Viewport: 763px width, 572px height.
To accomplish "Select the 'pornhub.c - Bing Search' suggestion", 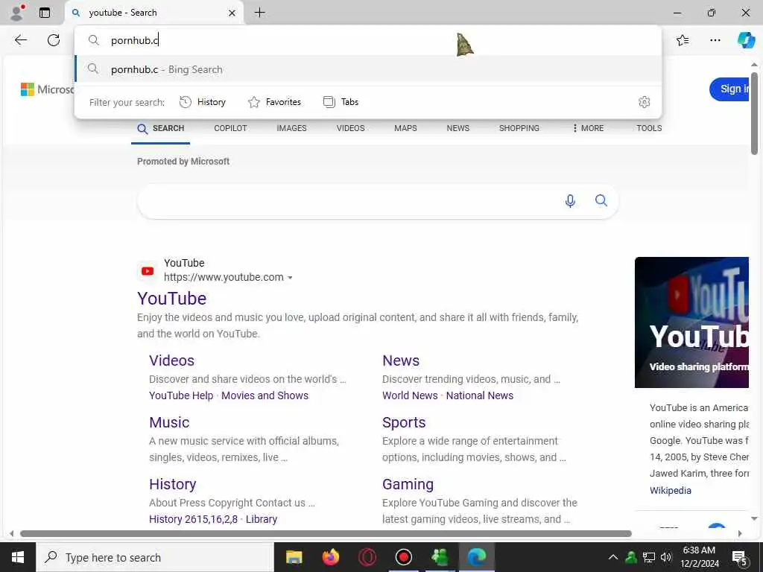I will pyautogui.click(x=368, y=69).
